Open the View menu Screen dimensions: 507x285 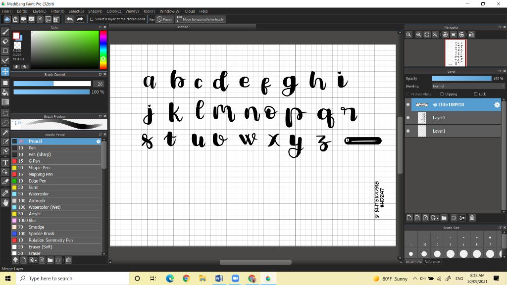point(132,11)
